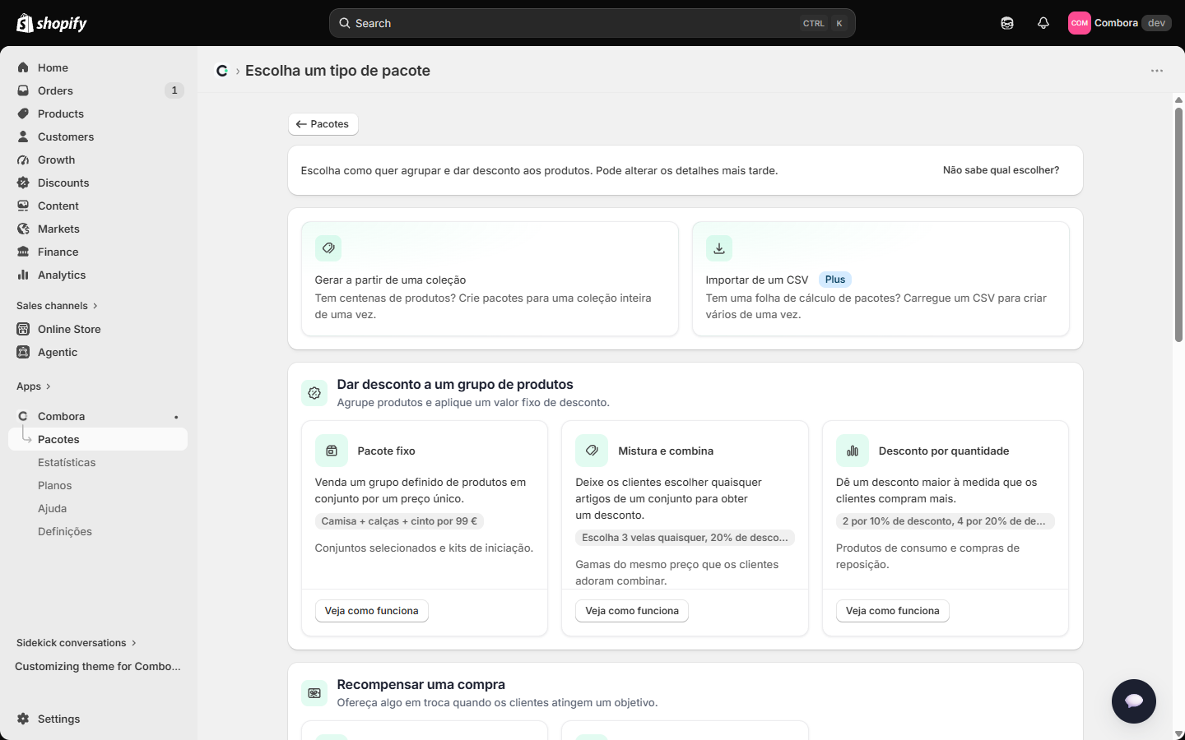Select Pacotes in the Combora submenu
This screenshot has height=740, width=1185.
click(98, 439)
